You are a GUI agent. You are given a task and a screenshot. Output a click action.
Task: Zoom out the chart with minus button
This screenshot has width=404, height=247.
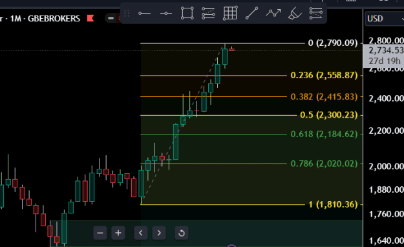point(100,233)
